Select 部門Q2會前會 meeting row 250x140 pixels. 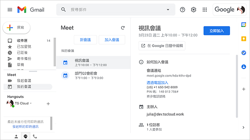(93, 75)
